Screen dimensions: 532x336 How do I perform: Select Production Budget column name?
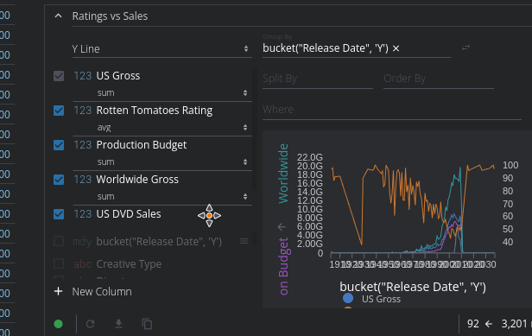(142, 145)
